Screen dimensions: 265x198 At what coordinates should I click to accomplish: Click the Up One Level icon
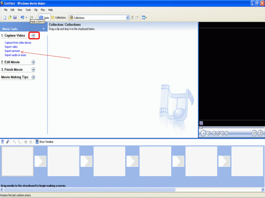pyautogui.click(x=132, y=17)
